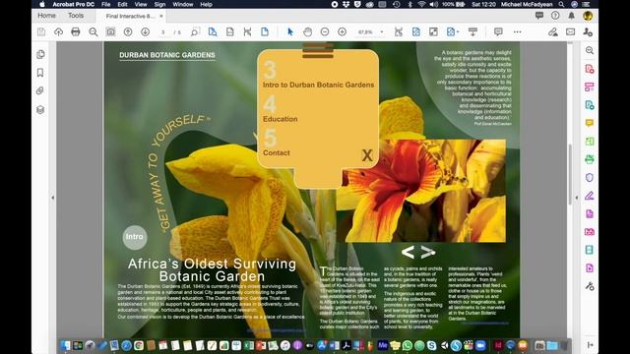Open the More Tools wrench icon
The height and width of the screenshot is (354, 630).
coord(590,286)
